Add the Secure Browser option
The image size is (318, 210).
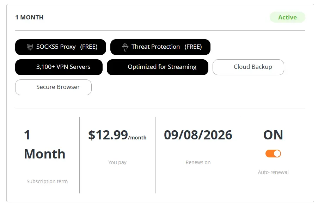53,87
